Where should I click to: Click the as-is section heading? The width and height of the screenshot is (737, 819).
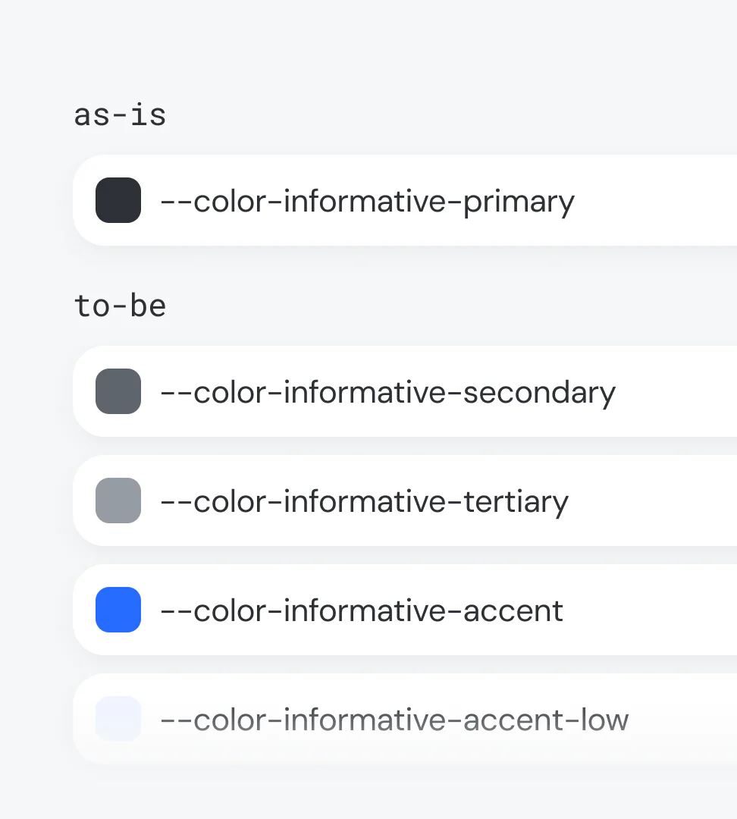point(120,115)
